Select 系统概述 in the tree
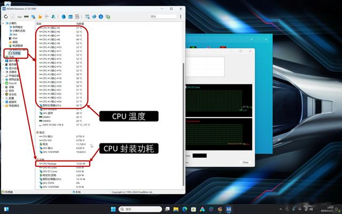342x214 pixels. [x=18, y=27]
